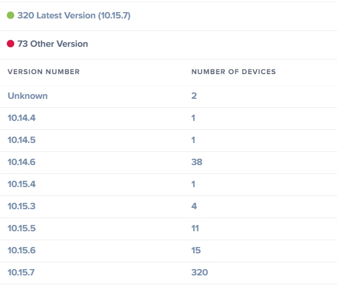
Task: Open the 10.14.5 version link
Action: 22,140
